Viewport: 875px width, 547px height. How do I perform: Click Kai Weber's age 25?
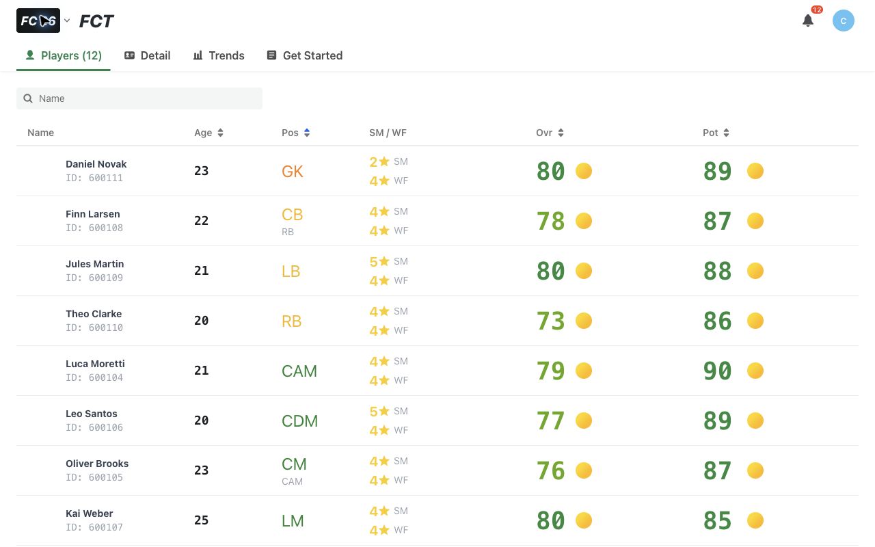(201, 520)
